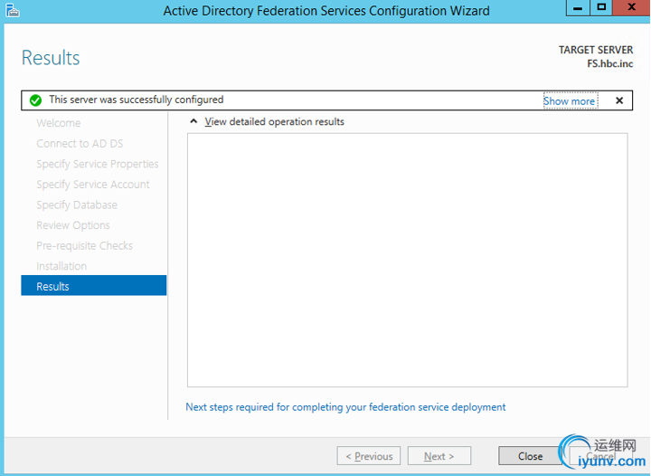
Task: Click the green success checkmark icon
Action: (35, 100)
